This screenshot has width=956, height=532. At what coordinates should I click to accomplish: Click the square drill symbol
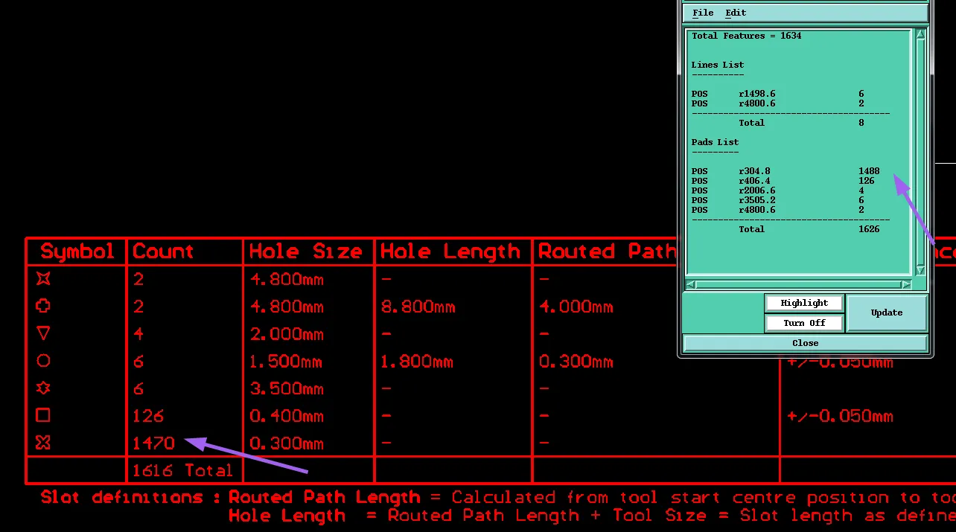tap(43, 415)
